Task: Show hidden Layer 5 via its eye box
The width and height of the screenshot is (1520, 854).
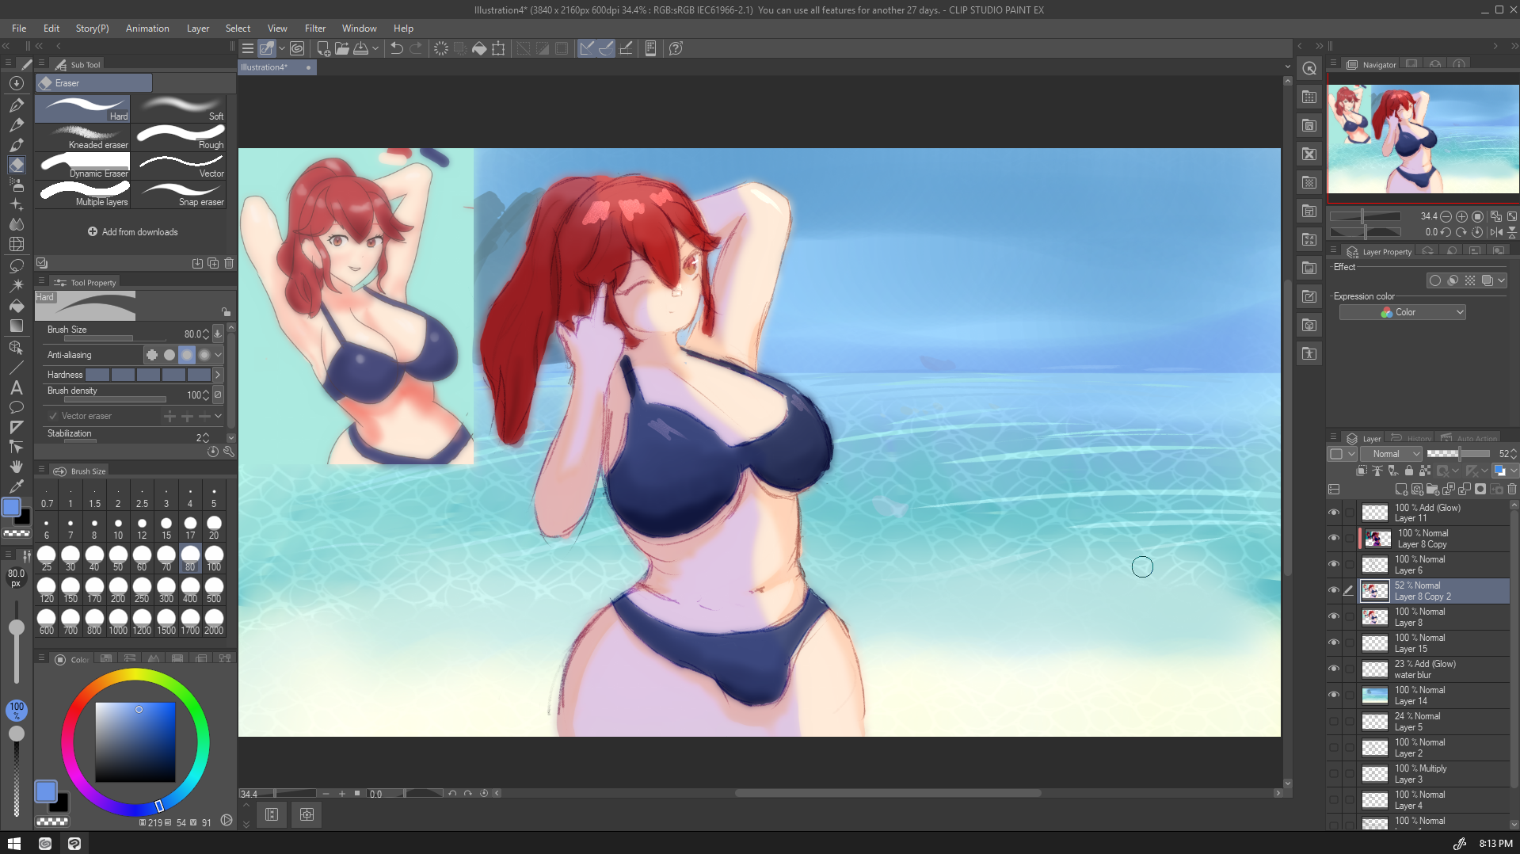Action: point(1334,722)
